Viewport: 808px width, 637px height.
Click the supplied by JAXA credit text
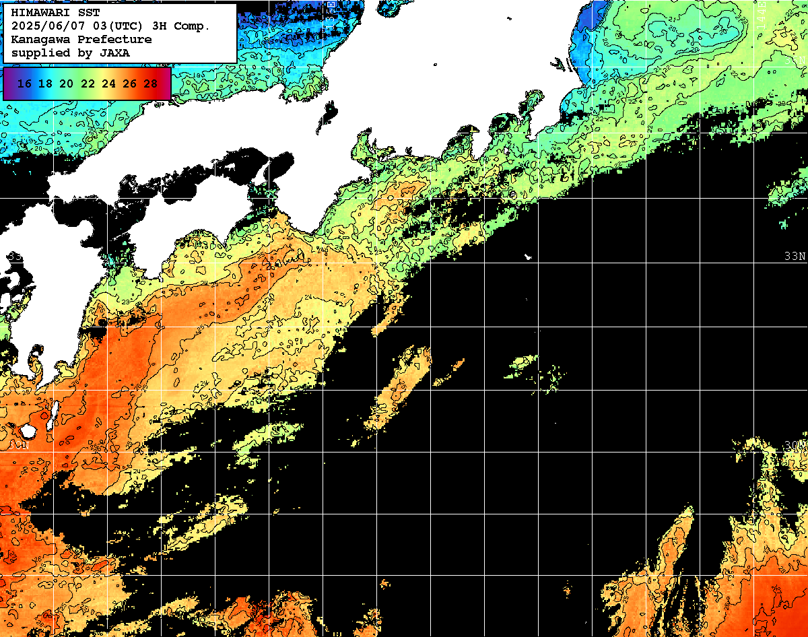71,53
